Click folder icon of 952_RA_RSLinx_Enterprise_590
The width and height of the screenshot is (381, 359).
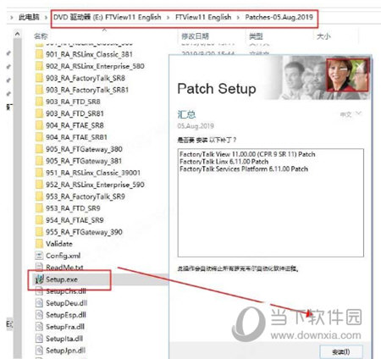click(x=39, y=185)
